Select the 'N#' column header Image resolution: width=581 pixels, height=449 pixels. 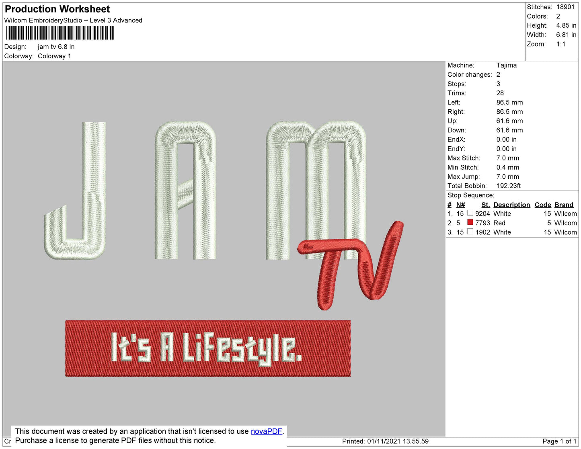click(460, 205)
